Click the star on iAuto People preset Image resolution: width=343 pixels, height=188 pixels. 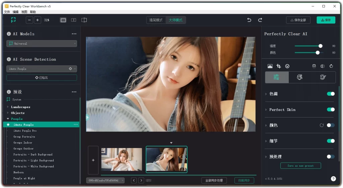(x=8, y=125)
